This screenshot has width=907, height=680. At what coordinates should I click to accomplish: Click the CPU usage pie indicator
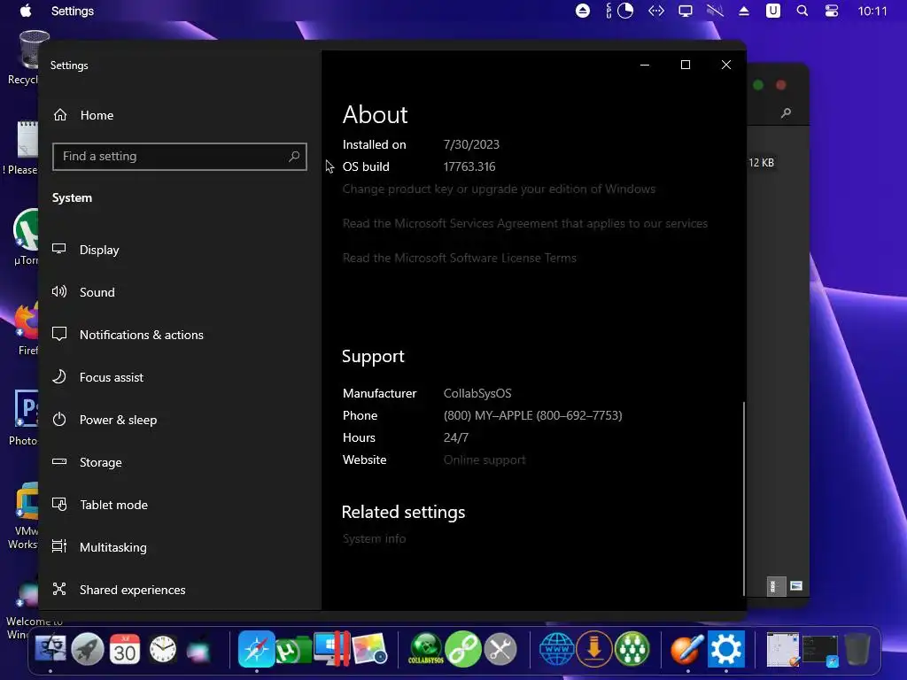625,11
